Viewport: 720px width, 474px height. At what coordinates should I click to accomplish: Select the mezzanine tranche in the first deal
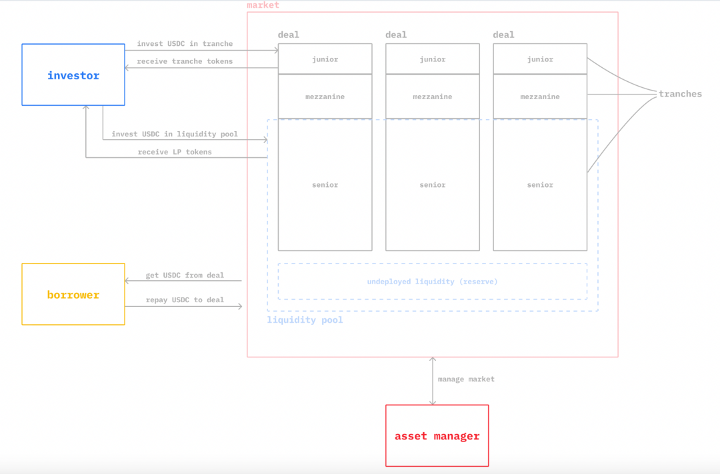pyautogui.click(x=325, y=97)
